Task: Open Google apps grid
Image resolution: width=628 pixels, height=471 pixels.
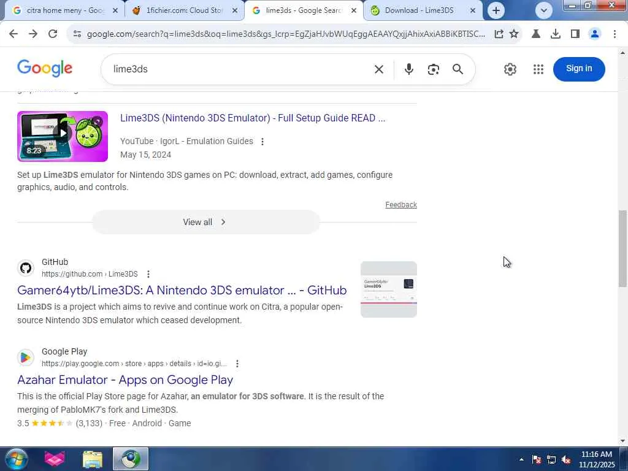Action: (x=538, y=69)
